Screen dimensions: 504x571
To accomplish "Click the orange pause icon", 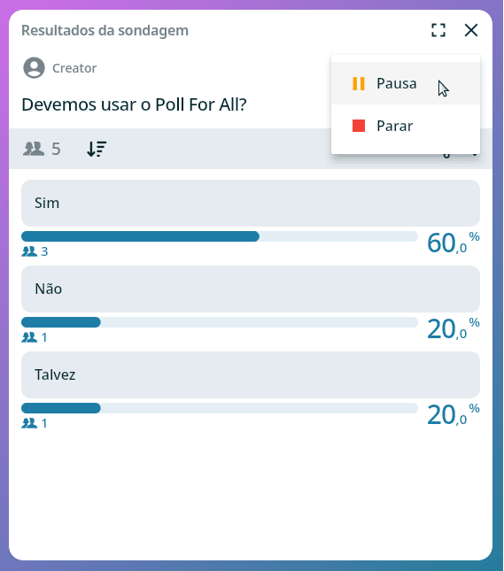I will 359,83.
